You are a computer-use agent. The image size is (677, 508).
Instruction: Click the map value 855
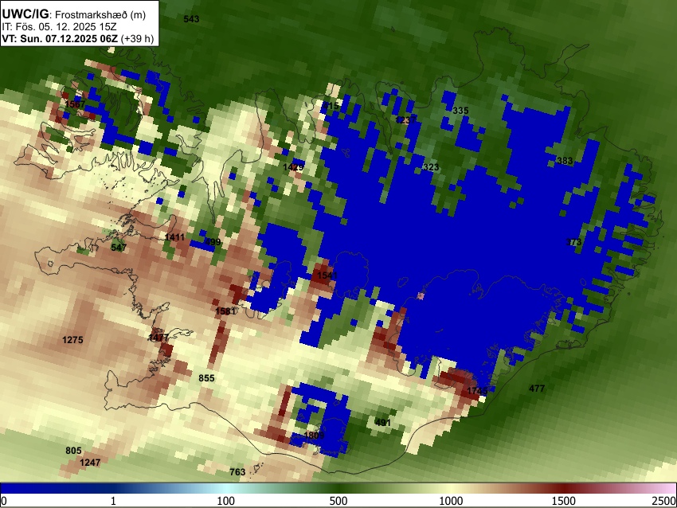point(206,378)
